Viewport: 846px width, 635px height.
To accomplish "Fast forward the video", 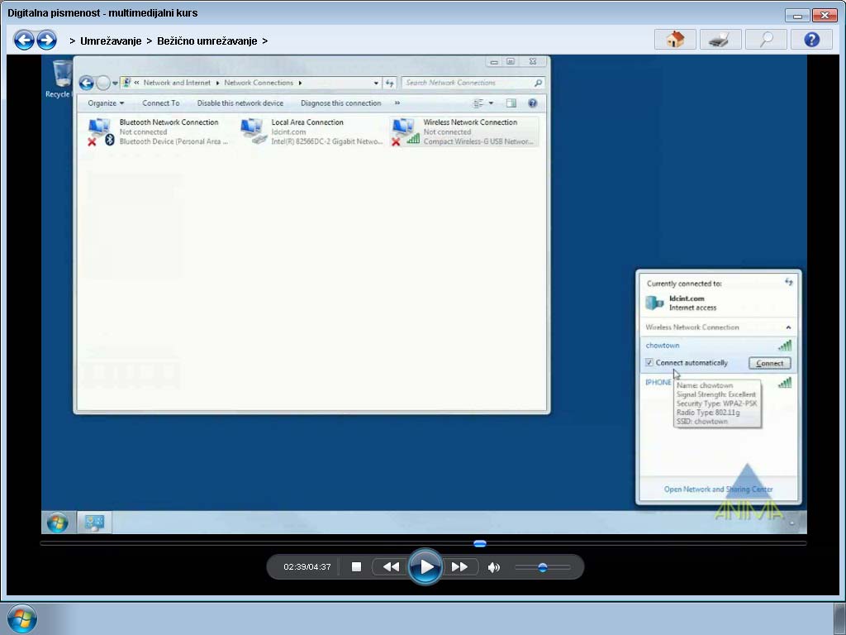I will tap(459, 567).
